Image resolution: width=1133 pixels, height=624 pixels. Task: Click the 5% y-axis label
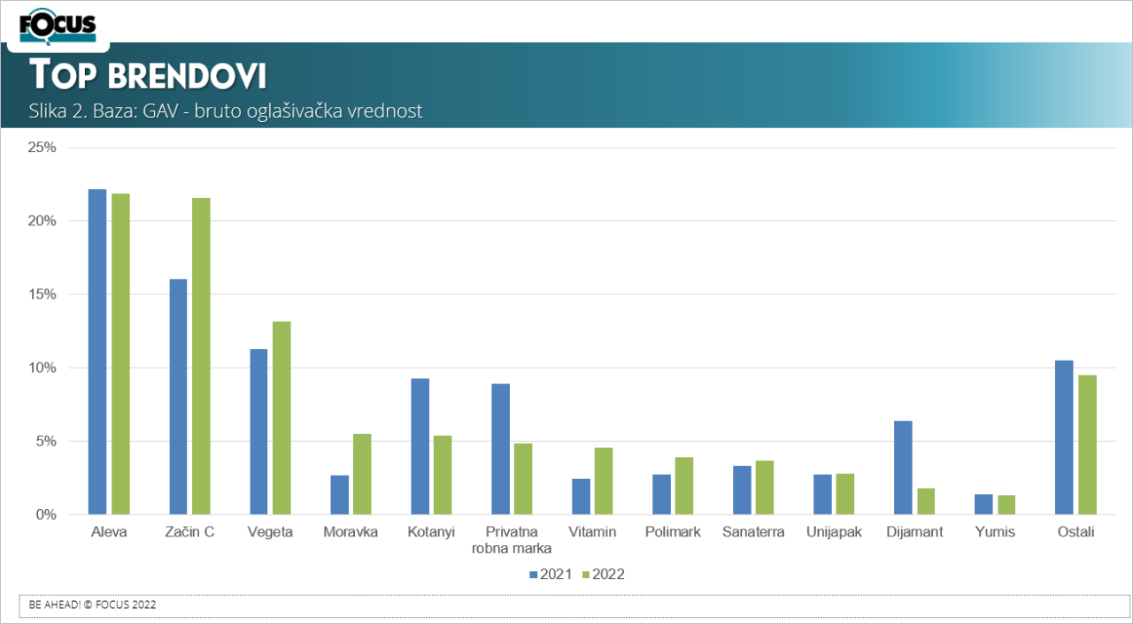click(46, 441)
